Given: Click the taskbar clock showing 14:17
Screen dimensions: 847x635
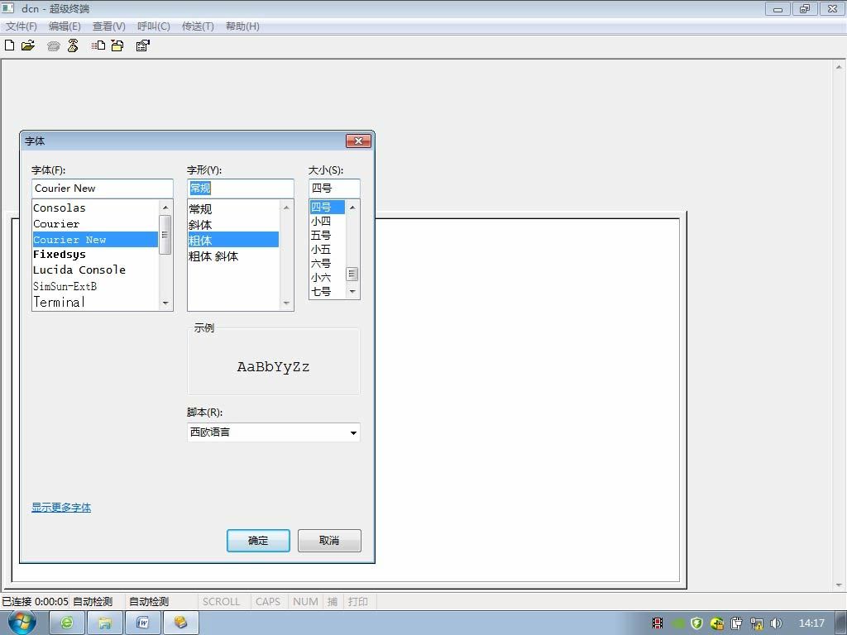Looking at the screenshot, I should pos(811,623).
